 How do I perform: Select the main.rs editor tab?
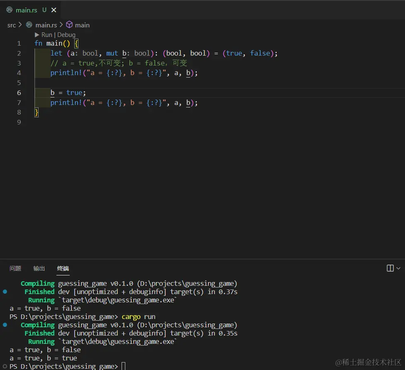(30, 10)
